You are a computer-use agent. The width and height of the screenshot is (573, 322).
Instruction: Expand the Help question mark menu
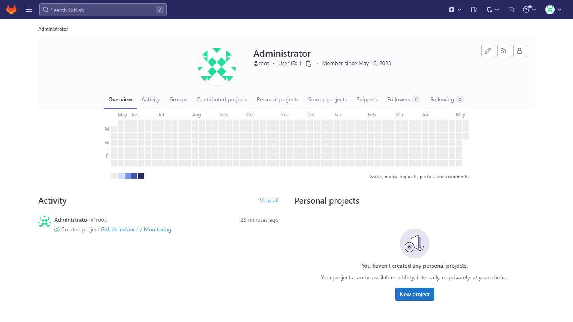click(x=529, y=10)
